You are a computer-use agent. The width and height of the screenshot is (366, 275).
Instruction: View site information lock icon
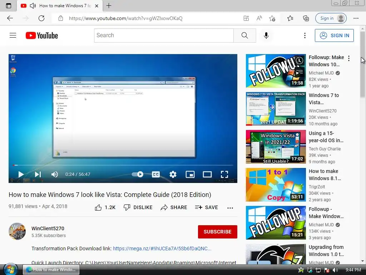[61, 18]
